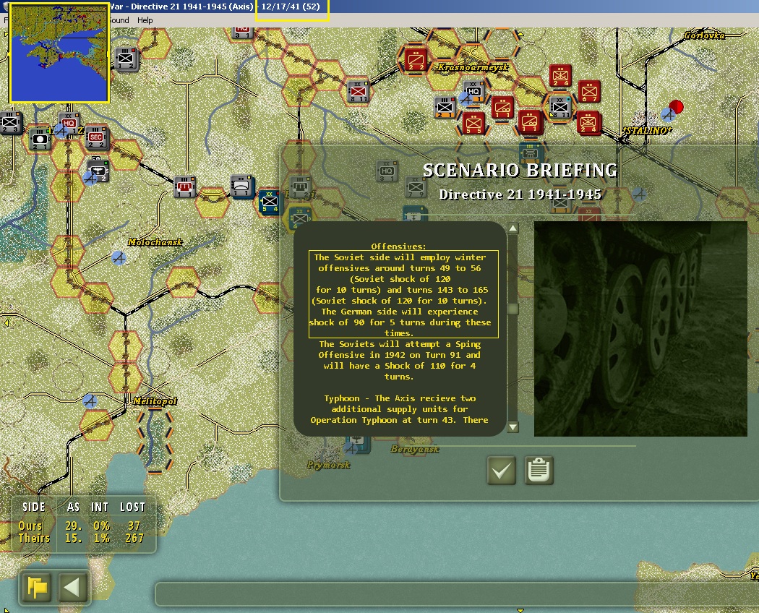The image size is (759, 613).
Task: Click the SCENARIO BRIEFING title
Action: click(x=520, y=170)
